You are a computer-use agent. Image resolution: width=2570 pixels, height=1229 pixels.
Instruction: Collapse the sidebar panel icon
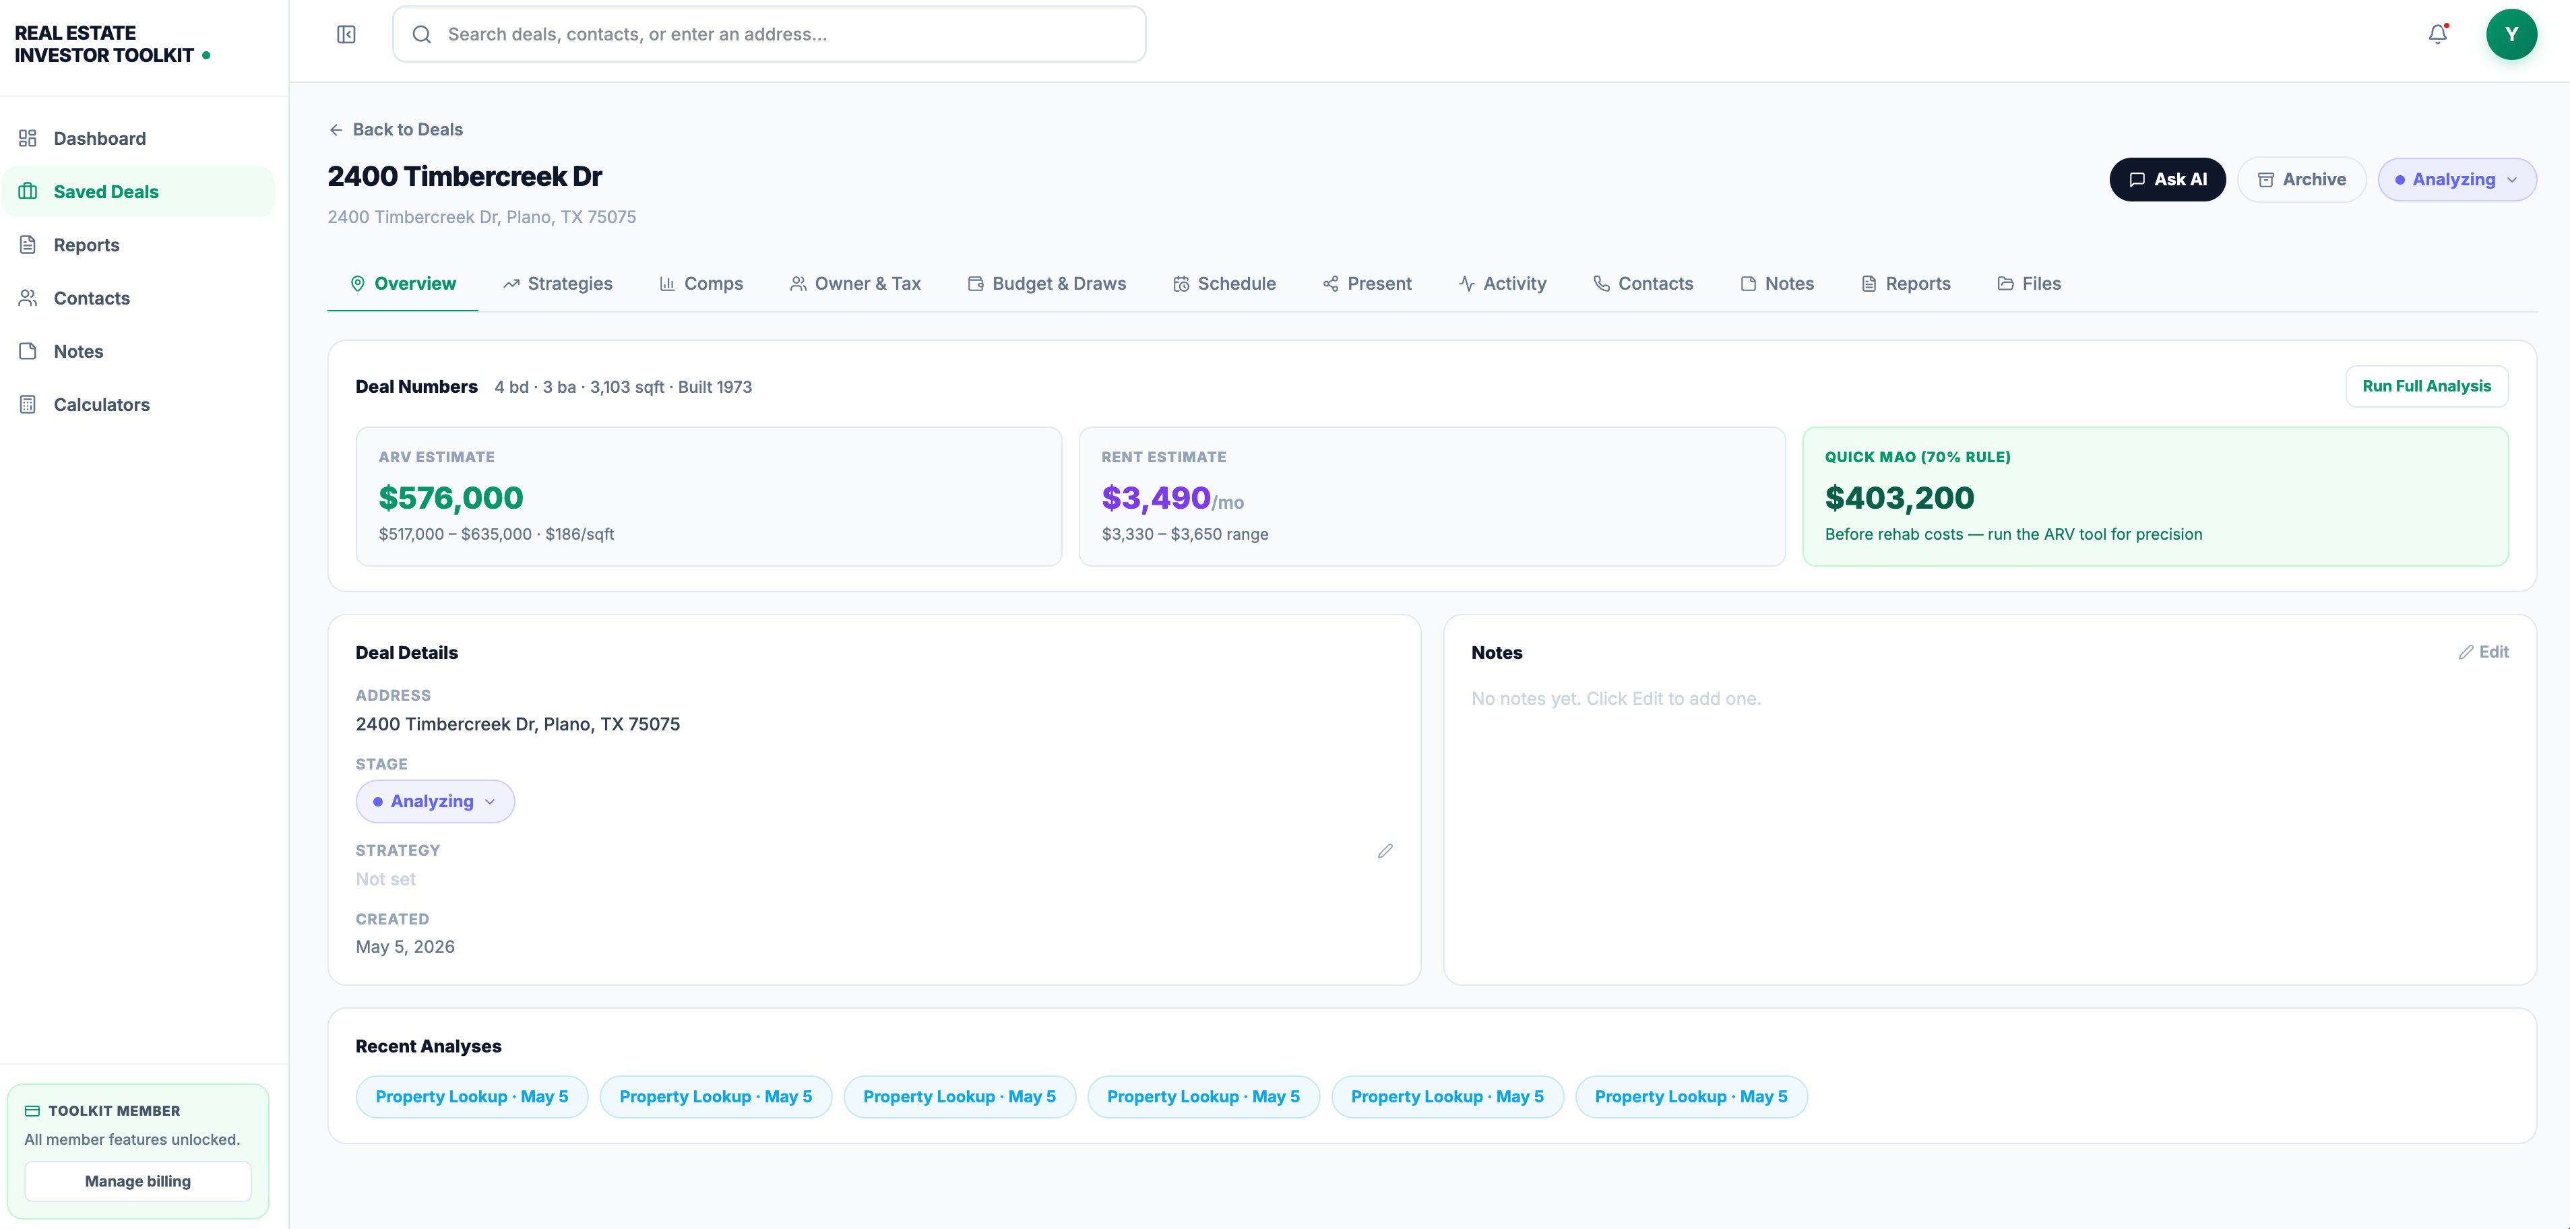click(346, 35)
